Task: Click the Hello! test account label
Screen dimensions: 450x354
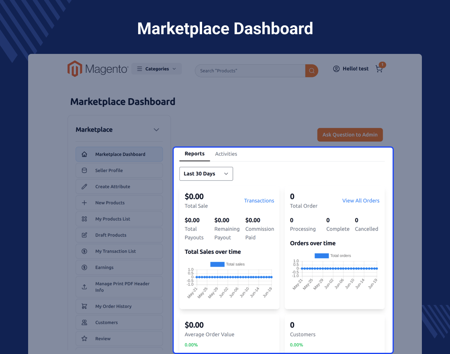Action: click(x=356, y=69)
